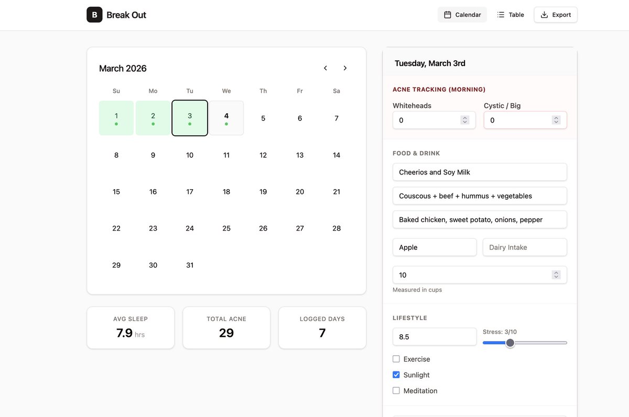Switch to the Calendar view tab
Screen dimensions: 629x417
click(462, 15)
